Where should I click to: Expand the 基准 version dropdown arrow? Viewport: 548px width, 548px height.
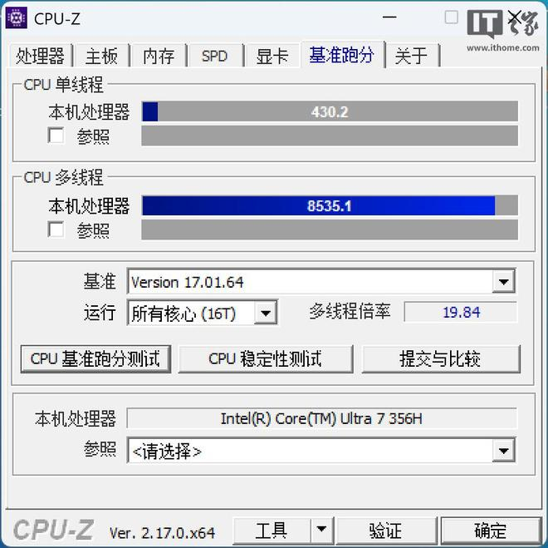(x=503, y=281)
